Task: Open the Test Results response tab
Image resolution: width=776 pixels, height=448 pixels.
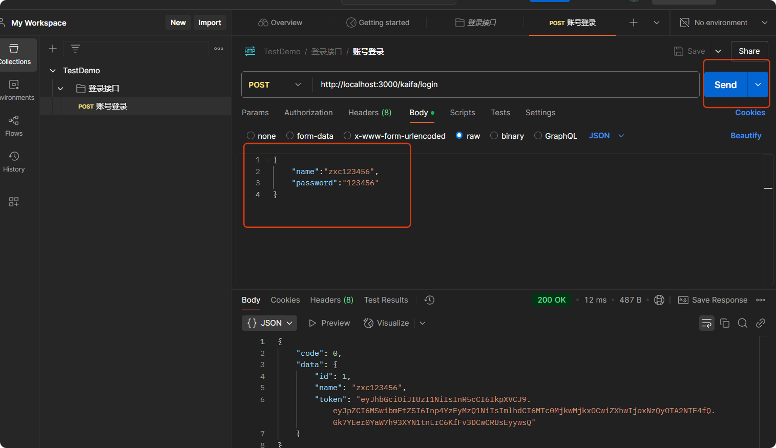Action: pyautogui.click(x=386, y=300)
